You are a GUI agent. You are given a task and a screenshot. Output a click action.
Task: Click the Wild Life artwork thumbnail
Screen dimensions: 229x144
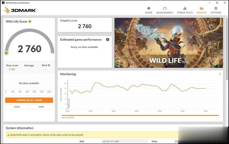click(169, 43)
